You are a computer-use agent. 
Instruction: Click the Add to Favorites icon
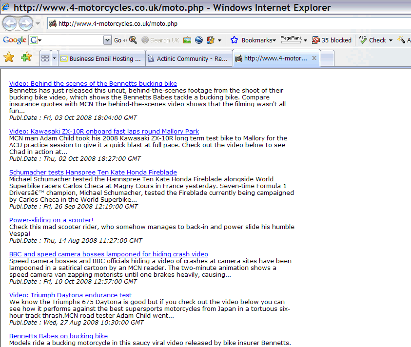tap(26, 58)
